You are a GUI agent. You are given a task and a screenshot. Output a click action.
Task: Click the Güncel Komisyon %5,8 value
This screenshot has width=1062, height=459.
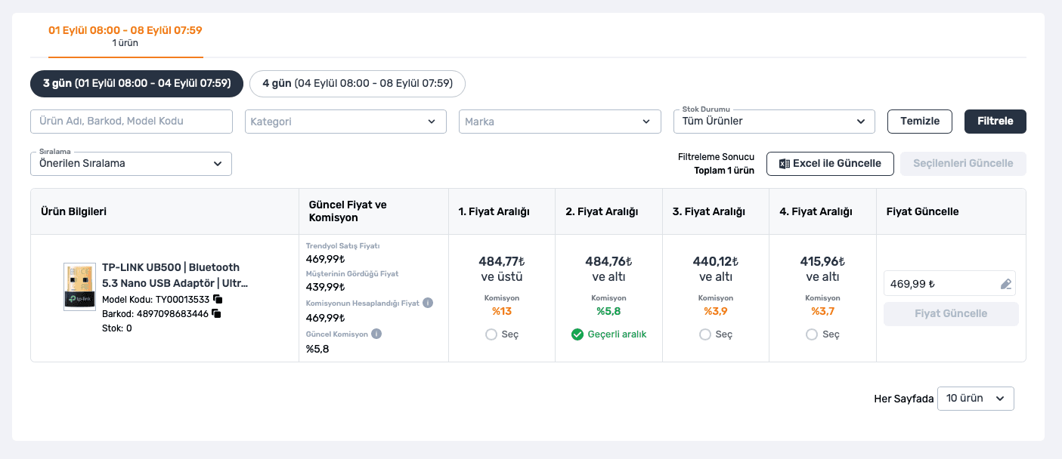tap(317, 350)
